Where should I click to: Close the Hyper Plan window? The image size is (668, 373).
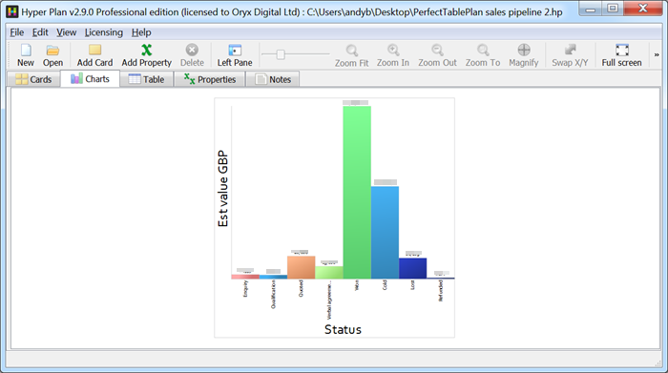(642, 9)
